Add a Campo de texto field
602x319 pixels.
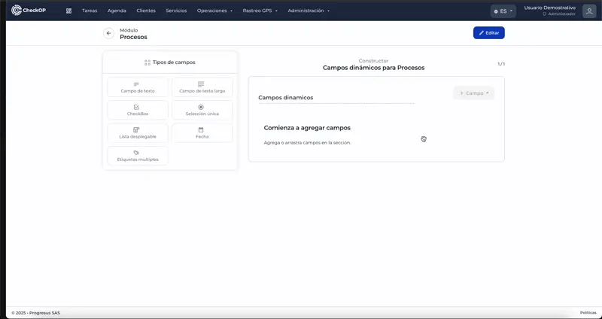[138, 87]
